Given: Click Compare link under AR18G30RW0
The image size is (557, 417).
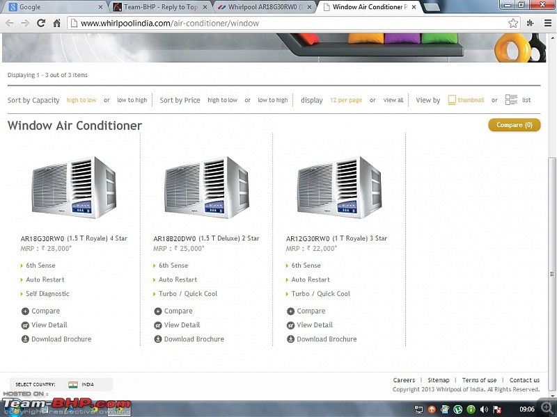Looking at the screenshot, I should click(x=45, y=311).
